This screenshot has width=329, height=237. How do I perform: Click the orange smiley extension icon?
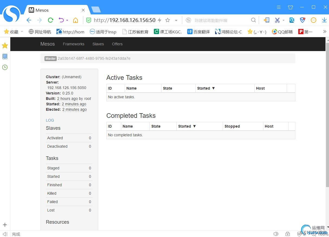(x=314, y=20)
